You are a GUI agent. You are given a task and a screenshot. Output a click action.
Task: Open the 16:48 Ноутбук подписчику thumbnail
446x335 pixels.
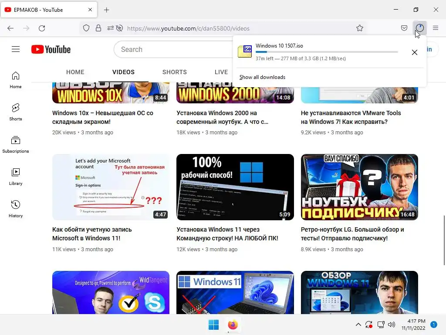[x=359, y=187]
